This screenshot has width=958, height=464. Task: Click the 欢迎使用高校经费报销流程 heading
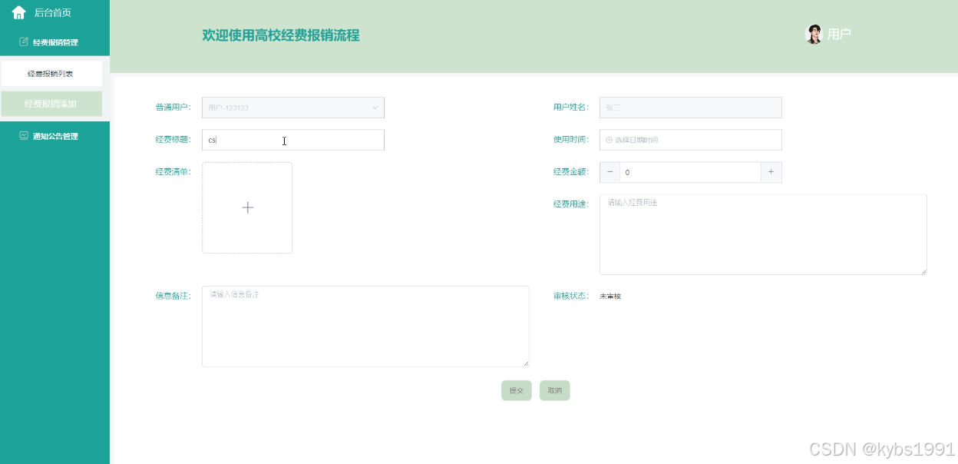281,35
